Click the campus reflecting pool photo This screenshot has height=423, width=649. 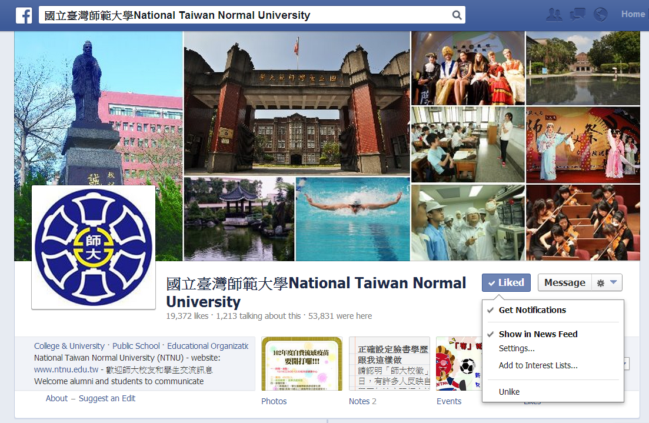(583, 68)
